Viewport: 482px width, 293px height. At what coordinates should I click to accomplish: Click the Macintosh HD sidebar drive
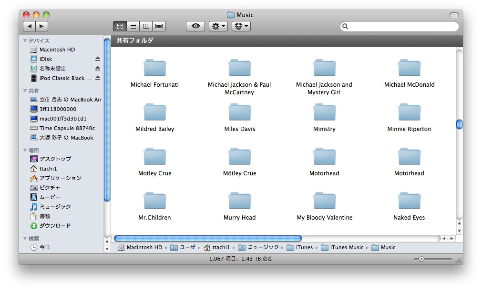click(x=57, y=50)
